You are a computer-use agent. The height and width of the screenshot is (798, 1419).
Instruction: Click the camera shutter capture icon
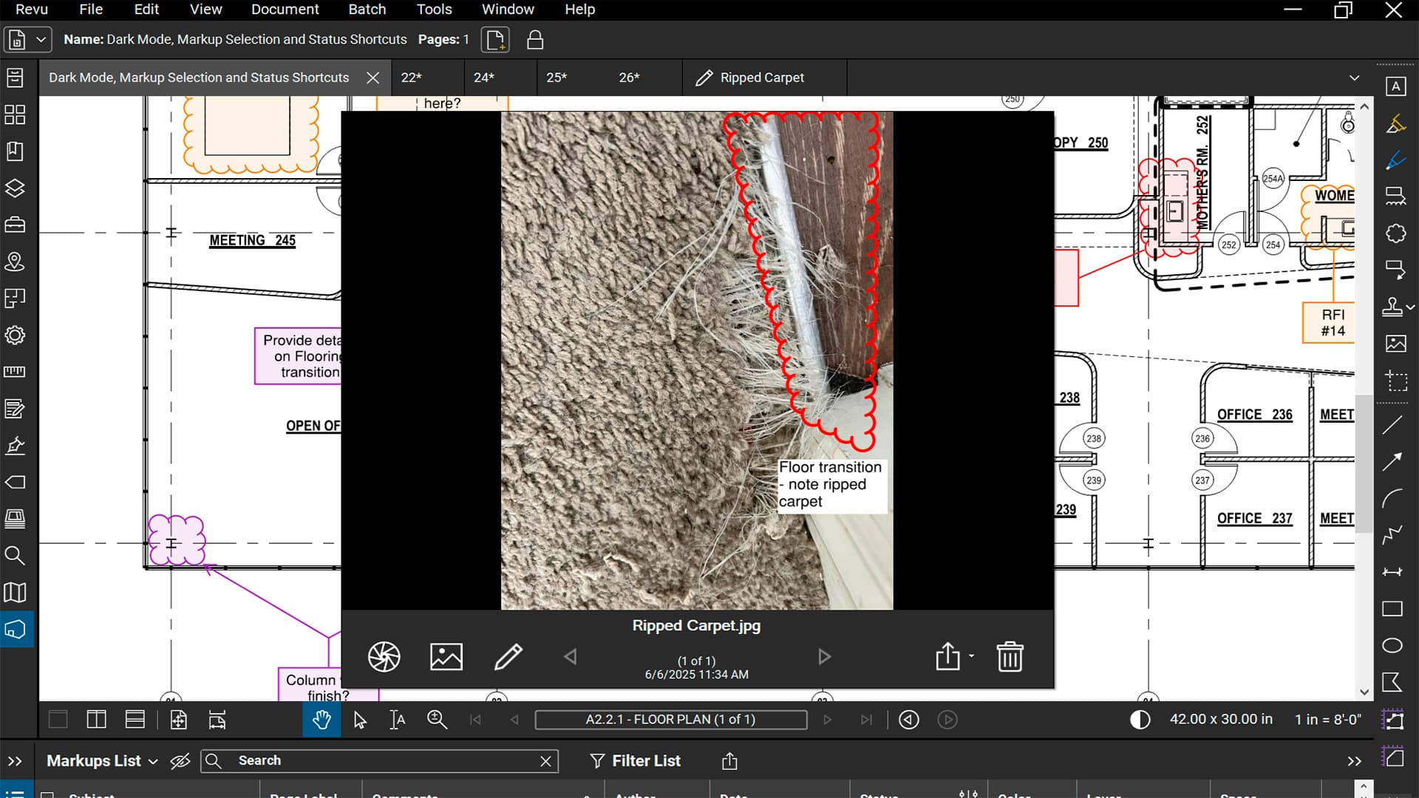384,657
